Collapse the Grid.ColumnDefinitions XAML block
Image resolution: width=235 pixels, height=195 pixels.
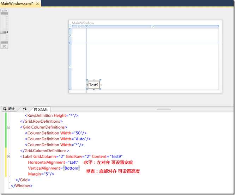click(x=9, y=127)
